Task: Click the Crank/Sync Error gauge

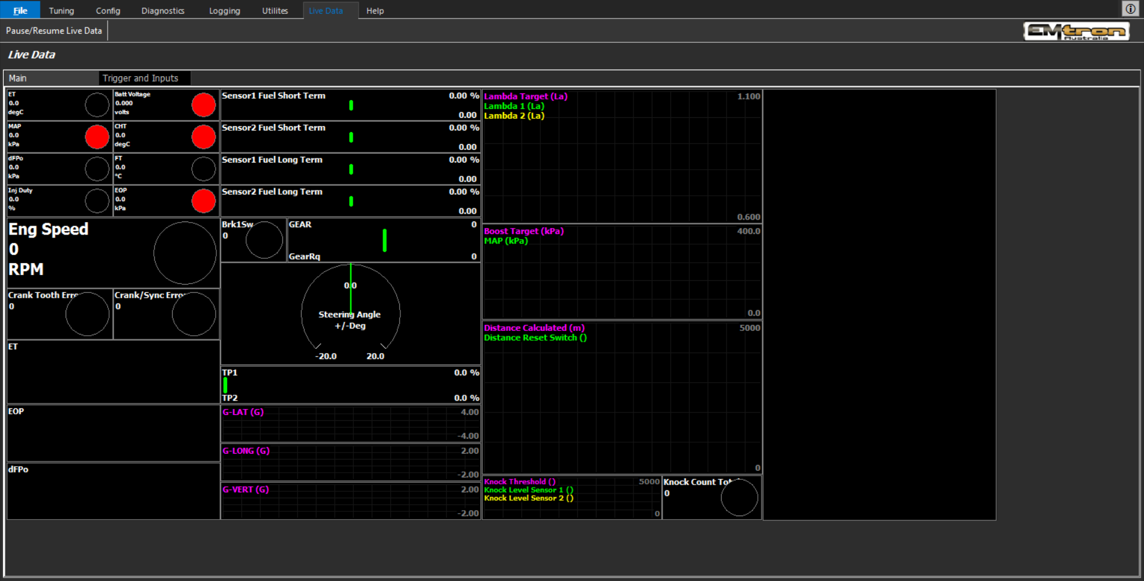Action: click(x=194, y=314)
